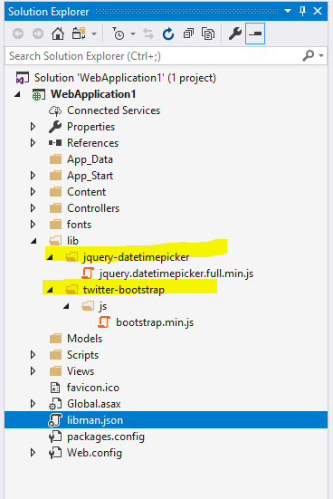333x499 pixels.
Task: Click the Pending Changes Filter clock icon
Action: [118, 34]
